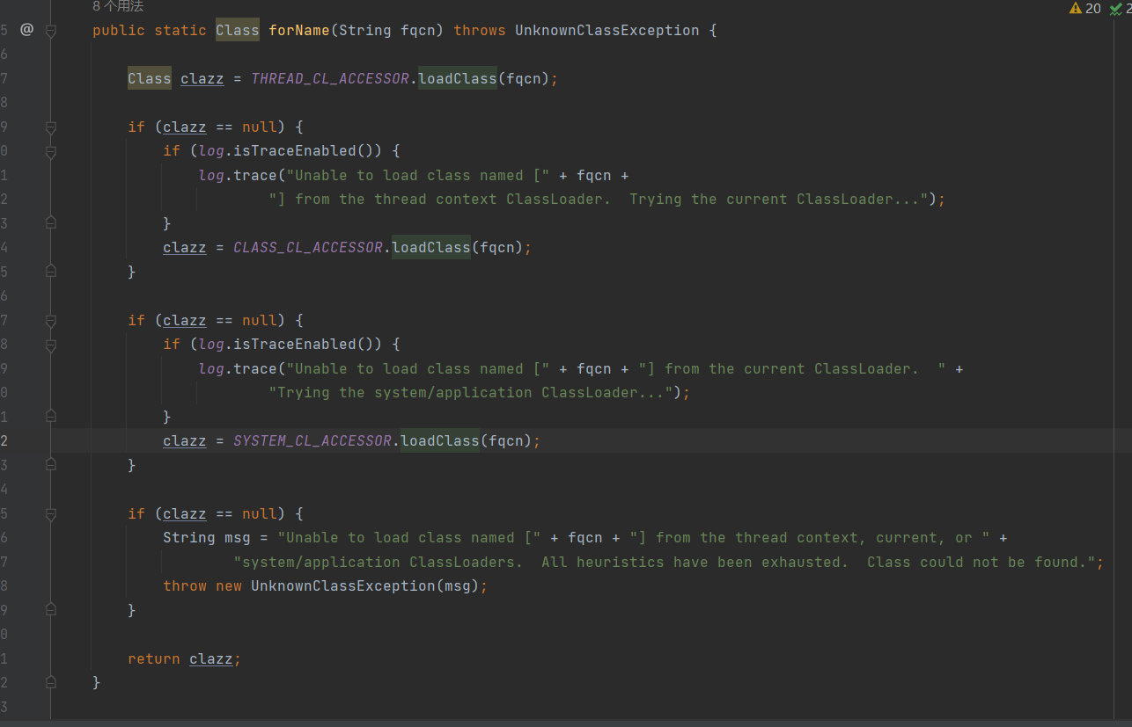Screen dimensions: 1132x727
Task: Click UnknownClassException in the throws clause
Action: point(606,31)
